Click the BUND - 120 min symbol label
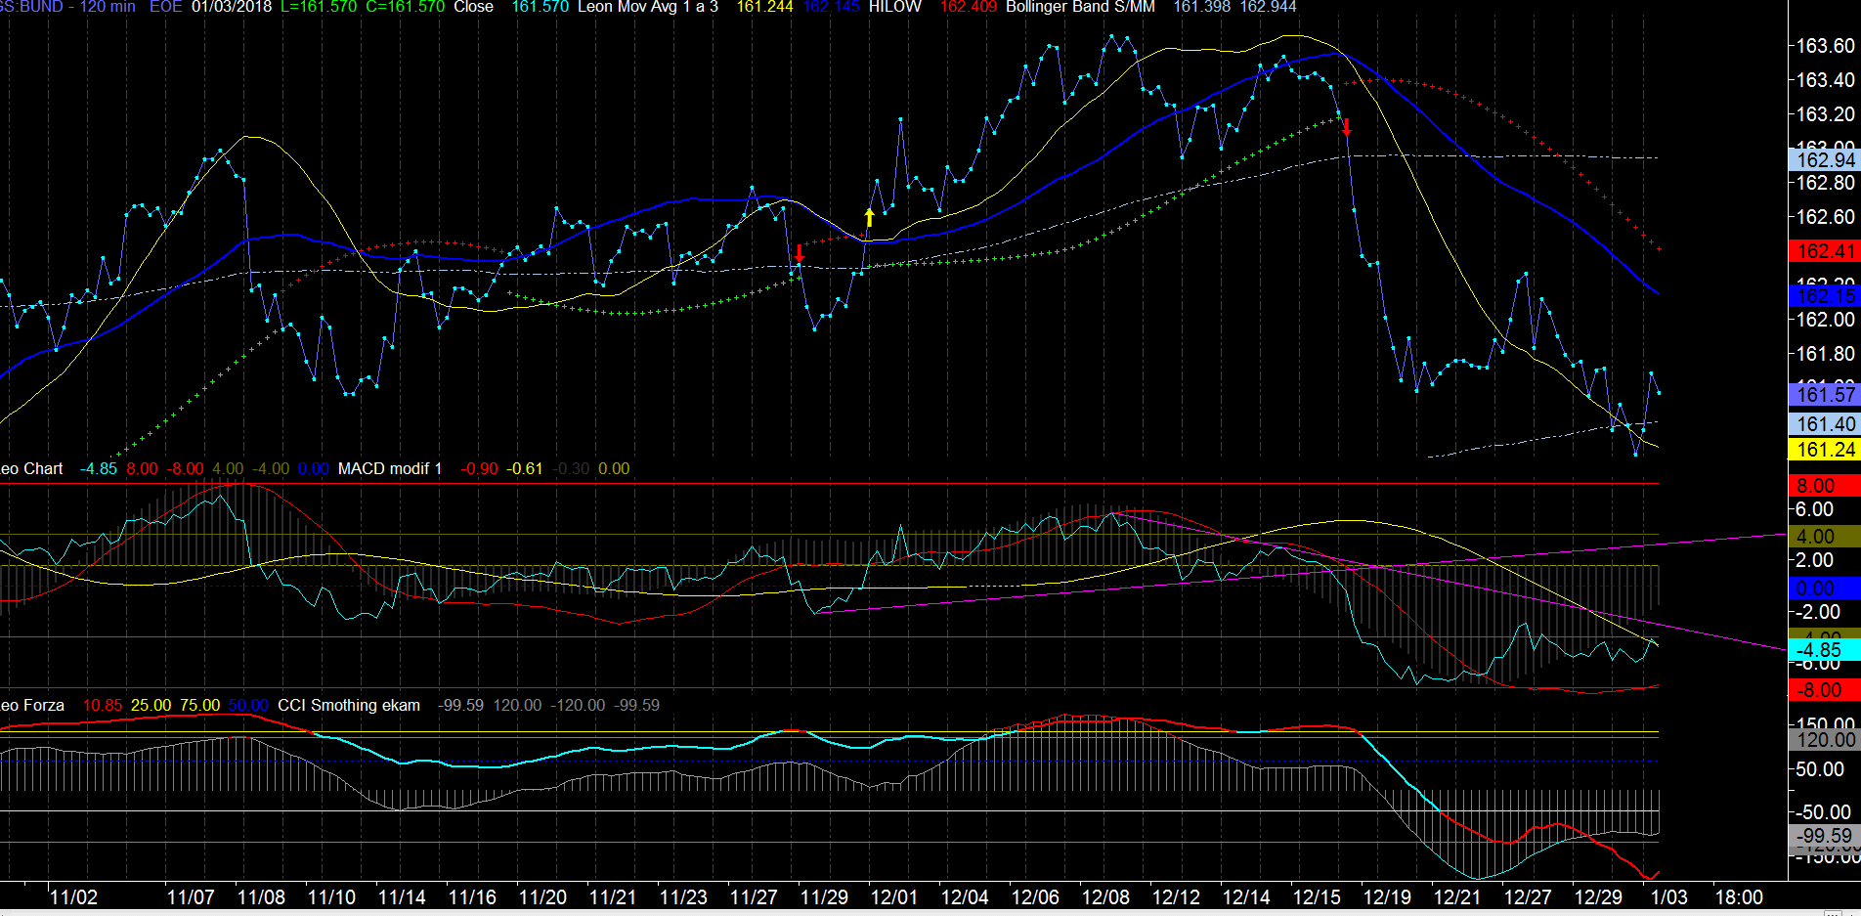The width and height of the screenshot is (1861, 916). [67, 7]
